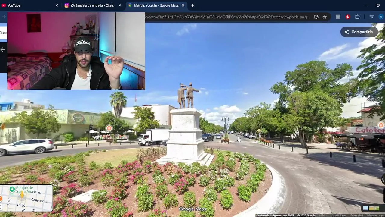Open the media controls music-note icon

tap(371, 17)
